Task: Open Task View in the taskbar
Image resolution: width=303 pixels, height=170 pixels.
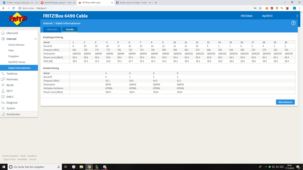Action: (66, 167)
